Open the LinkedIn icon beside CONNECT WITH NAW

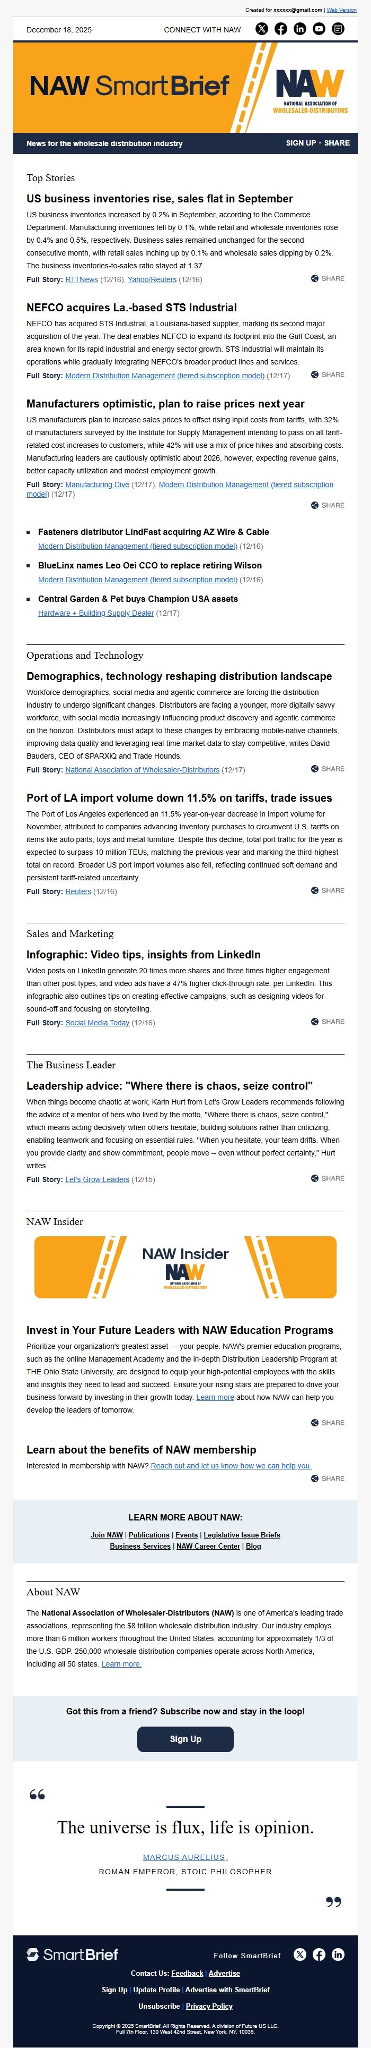299,29
